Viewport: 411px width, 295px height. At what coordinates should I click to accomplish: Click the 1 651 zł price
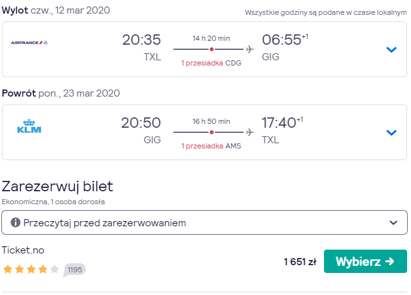300,261
